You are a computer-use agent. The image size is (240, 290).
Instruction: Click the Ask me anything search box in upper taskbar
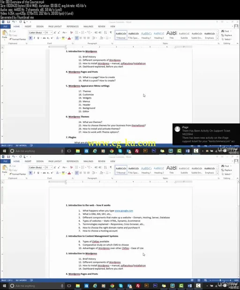[x=36, y=151]
